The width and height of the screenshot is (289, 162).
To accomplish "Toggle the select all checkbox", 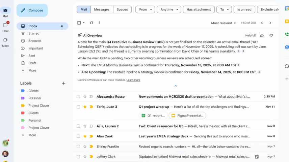I will [x=79, y=23].
